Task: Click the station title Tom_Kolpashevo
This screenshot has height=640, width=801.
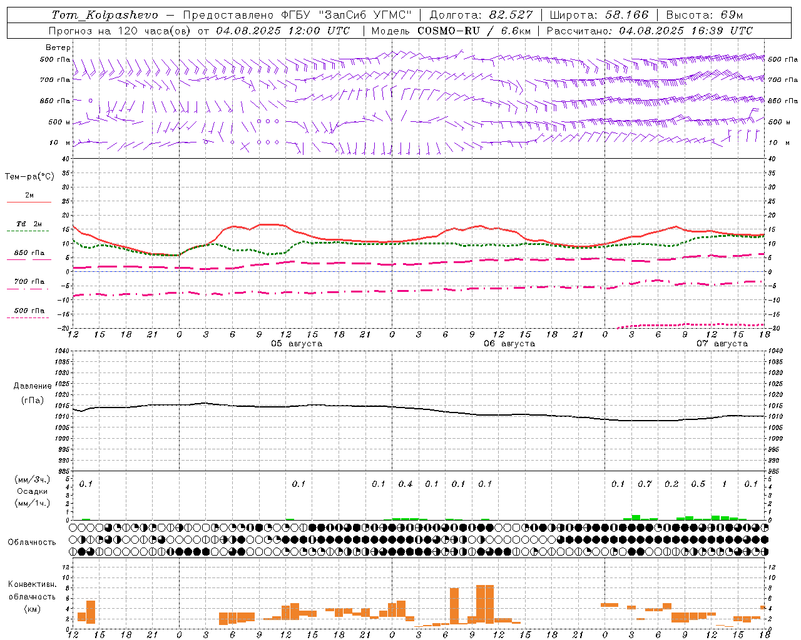Action: click(105, 15)
